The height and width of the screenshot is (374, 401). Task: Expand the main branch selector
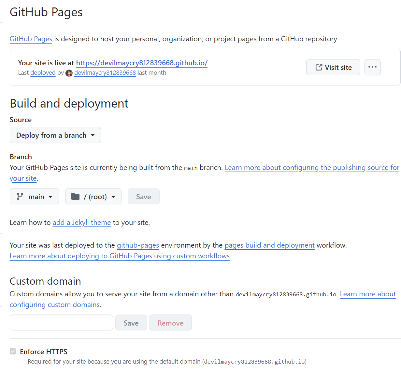click(x=35, y=197)
